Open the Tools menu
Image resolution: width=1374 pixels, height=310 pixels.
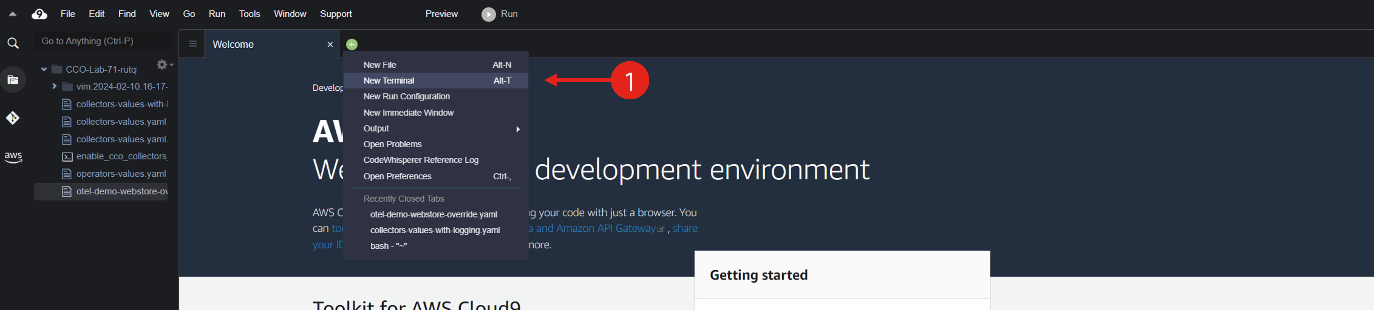[x=249, y=14]
